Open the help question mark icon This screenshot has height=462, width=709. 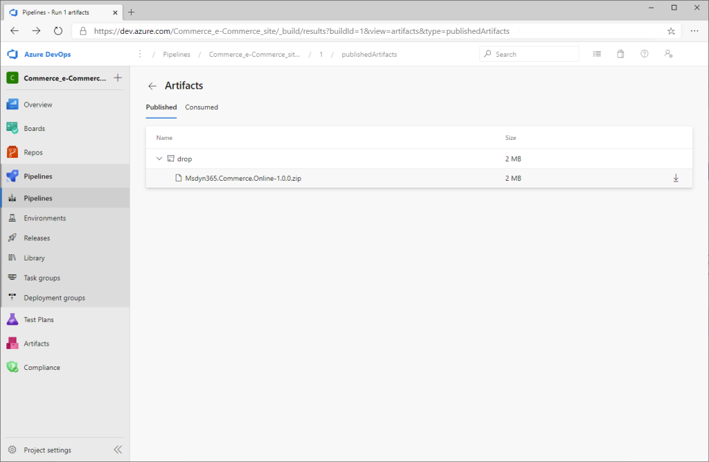pyautogui.click(x=644, y=53)
